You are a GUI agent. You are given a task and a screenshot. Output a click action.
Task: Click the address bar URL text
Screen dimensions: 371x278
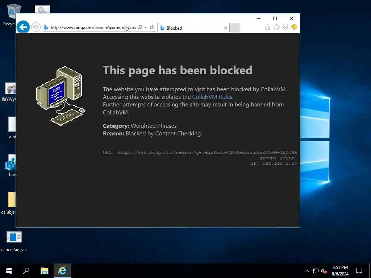point(93,28)
